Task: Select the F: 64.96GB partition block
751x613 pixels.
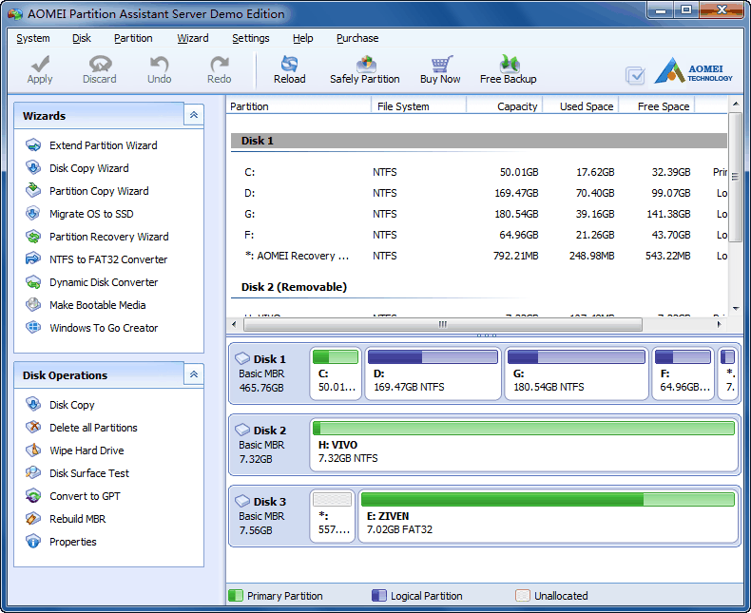Action: (x=683, y=374)
